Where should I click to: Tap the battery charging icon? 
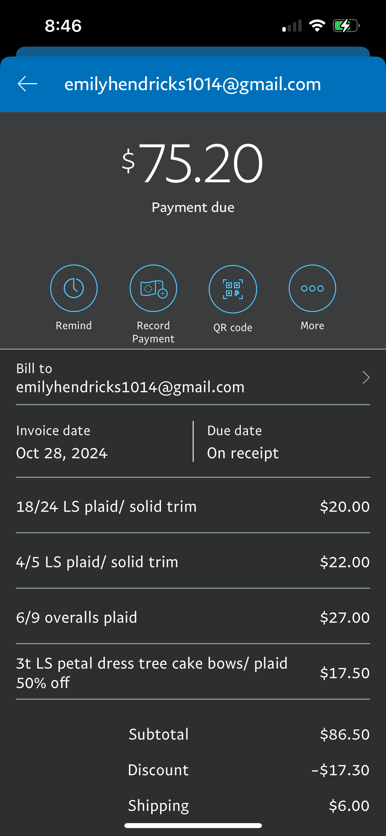click(346, 26)
